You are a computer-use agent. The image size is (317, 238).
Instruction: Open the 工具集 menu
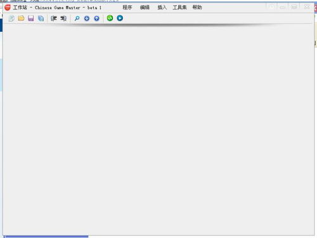[179, 8]
